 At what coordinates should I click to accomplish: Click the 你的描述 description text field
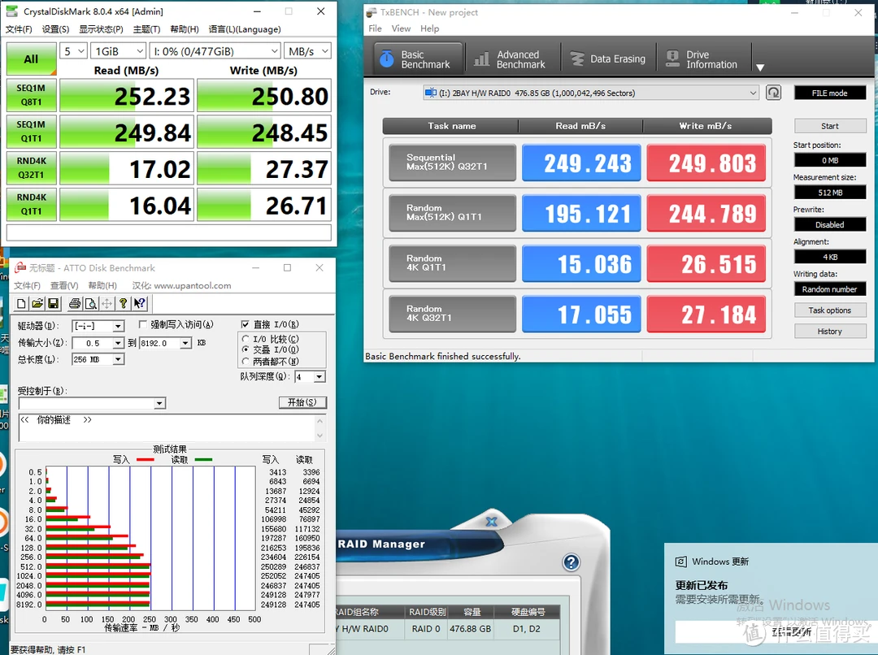[x=171, y=428]
